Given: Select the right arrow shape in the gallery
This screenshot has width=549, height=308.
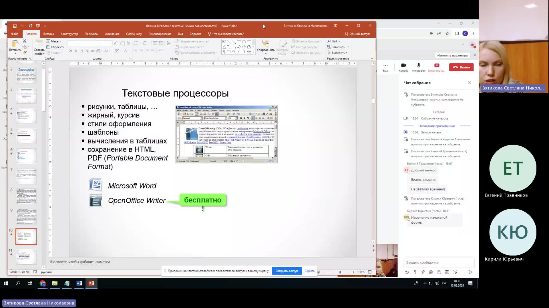Looking at the screenshot, I should click(239, 47).
